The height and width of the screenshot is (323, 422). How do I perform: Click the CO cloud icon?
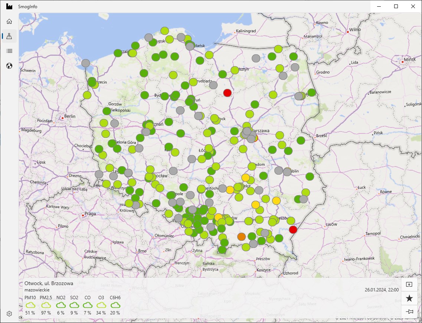tap(88, 305)
